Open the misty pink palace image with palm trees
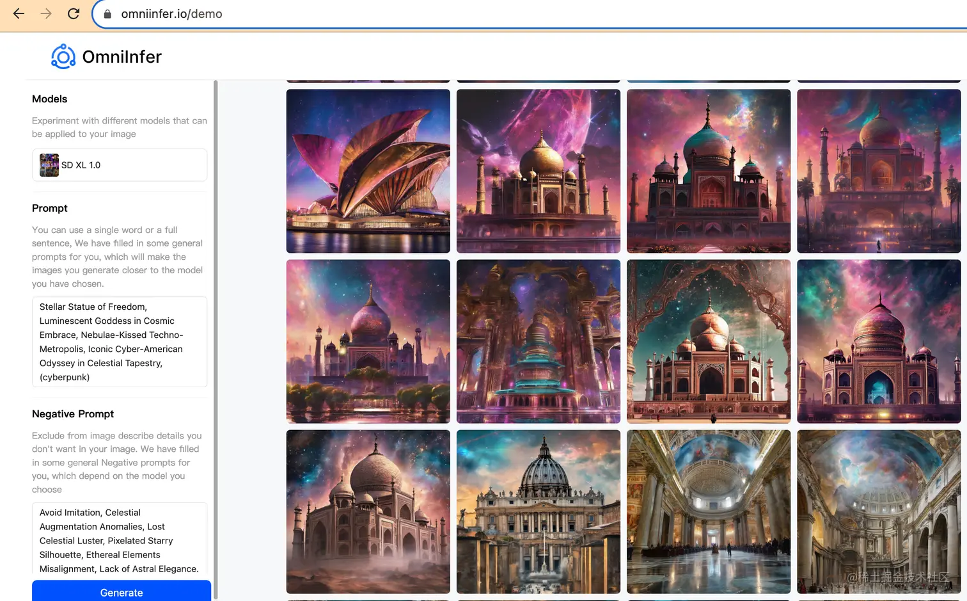This screenshot has width=967, height=601. coord(879,171)
